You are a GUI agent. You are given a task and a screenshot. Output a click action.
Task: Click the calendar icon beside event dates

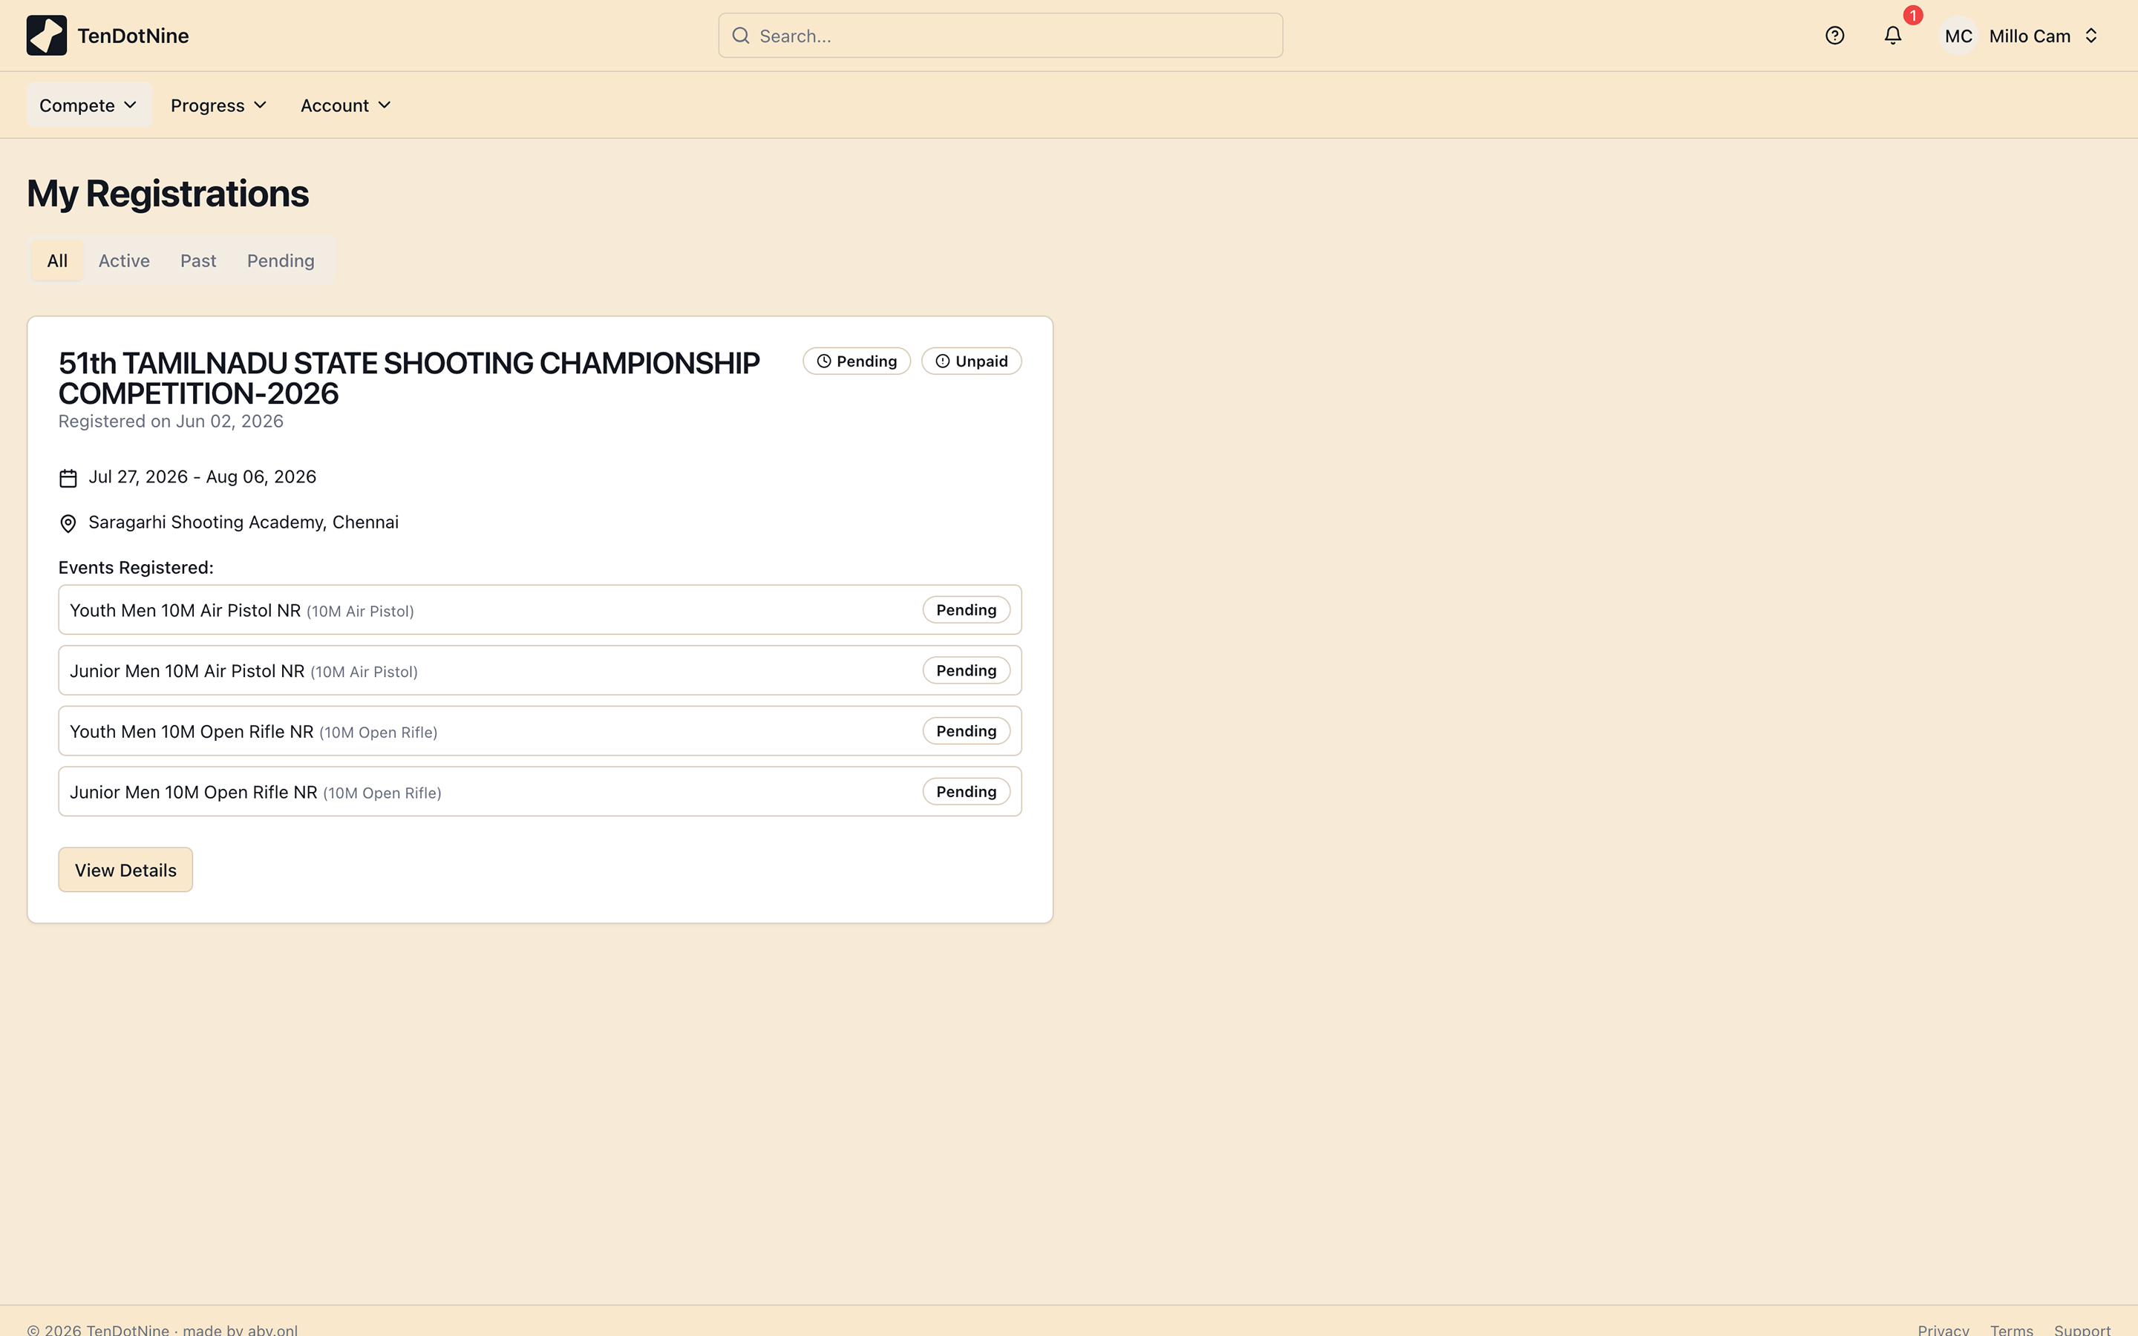tap(68, 478)
